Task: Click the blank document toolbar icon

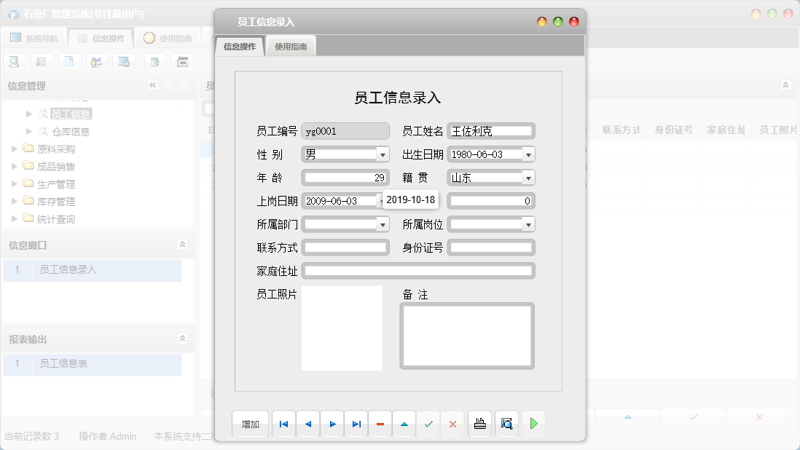Action: click(x=68, y=61)
